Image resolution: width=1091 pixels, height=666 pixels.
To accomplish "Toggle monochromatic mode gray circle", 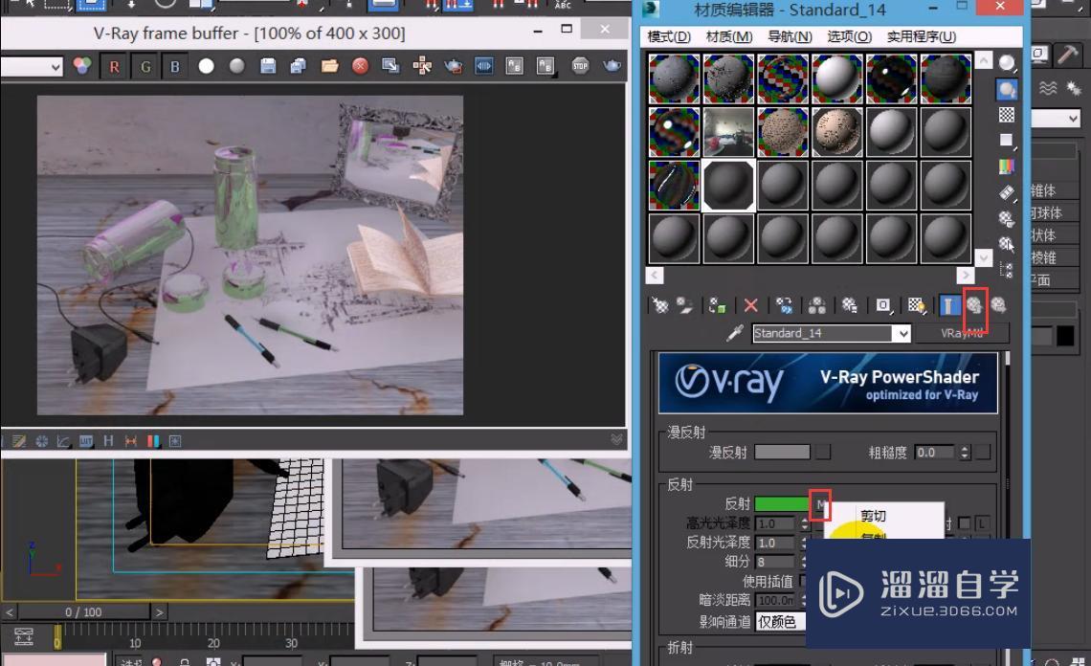I will tap(237, 66).
